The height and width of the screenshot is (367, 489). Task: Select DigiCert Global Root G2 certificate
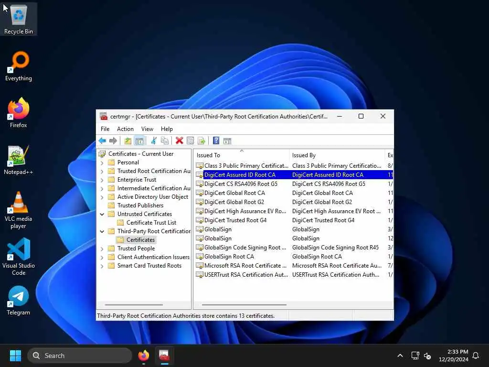pos(293,202)
